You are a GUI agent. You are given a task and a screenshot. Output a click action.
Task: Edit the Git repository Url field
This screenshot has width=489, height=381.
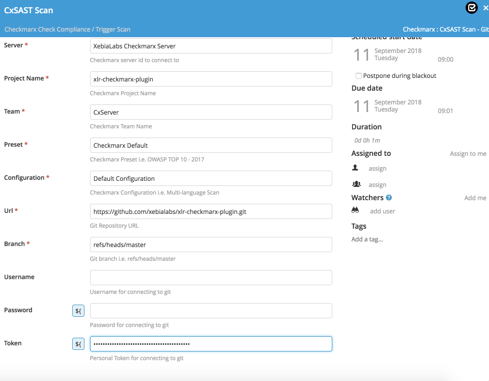point(211,211)
